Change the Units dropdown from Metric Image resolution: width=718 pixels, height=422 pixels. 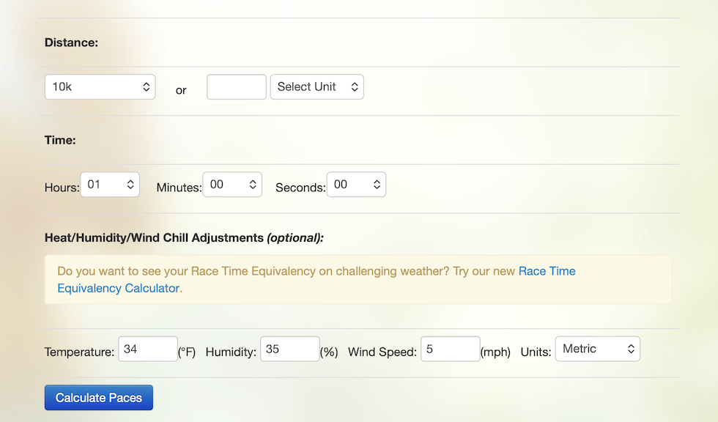point(598,349)
